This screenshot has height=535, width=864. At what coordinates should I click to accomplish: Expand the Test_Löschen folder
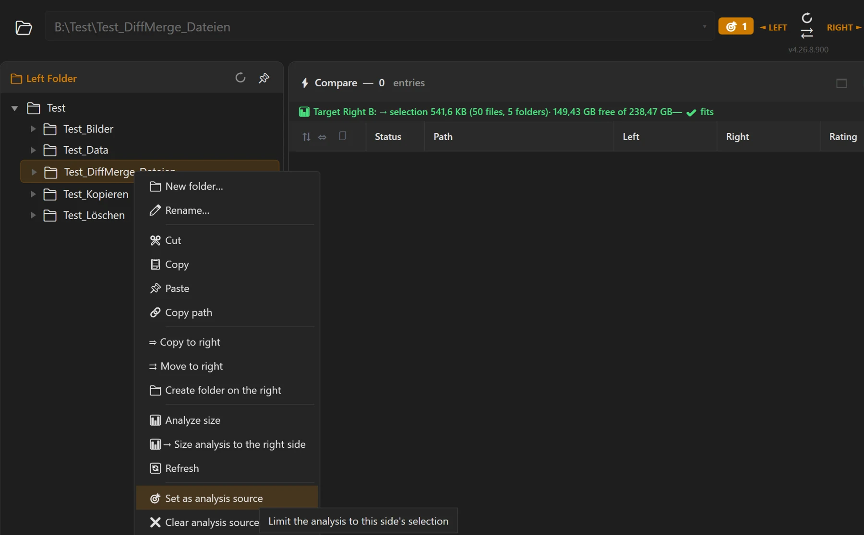point(33,215)
